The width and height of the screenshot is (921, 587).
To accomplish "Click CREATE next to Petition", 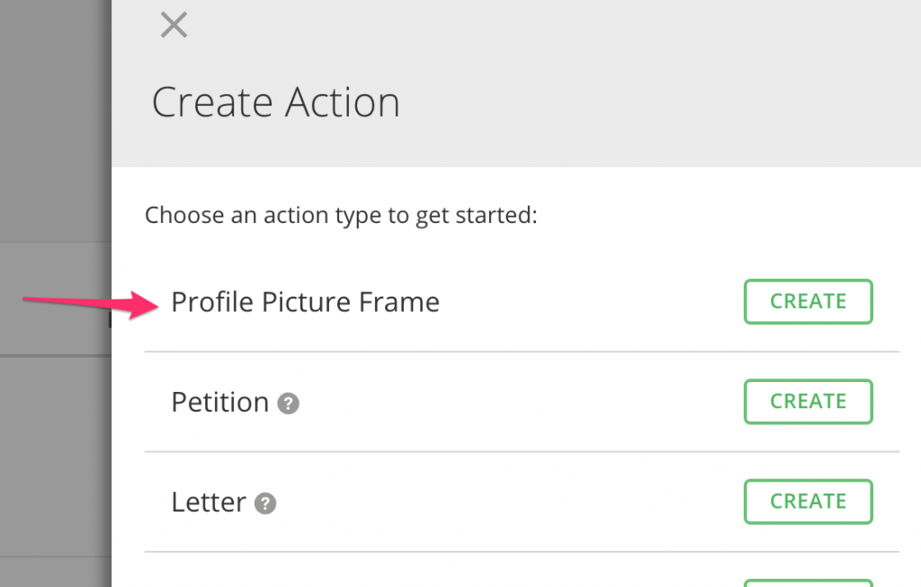I will (x=807, y=402).
